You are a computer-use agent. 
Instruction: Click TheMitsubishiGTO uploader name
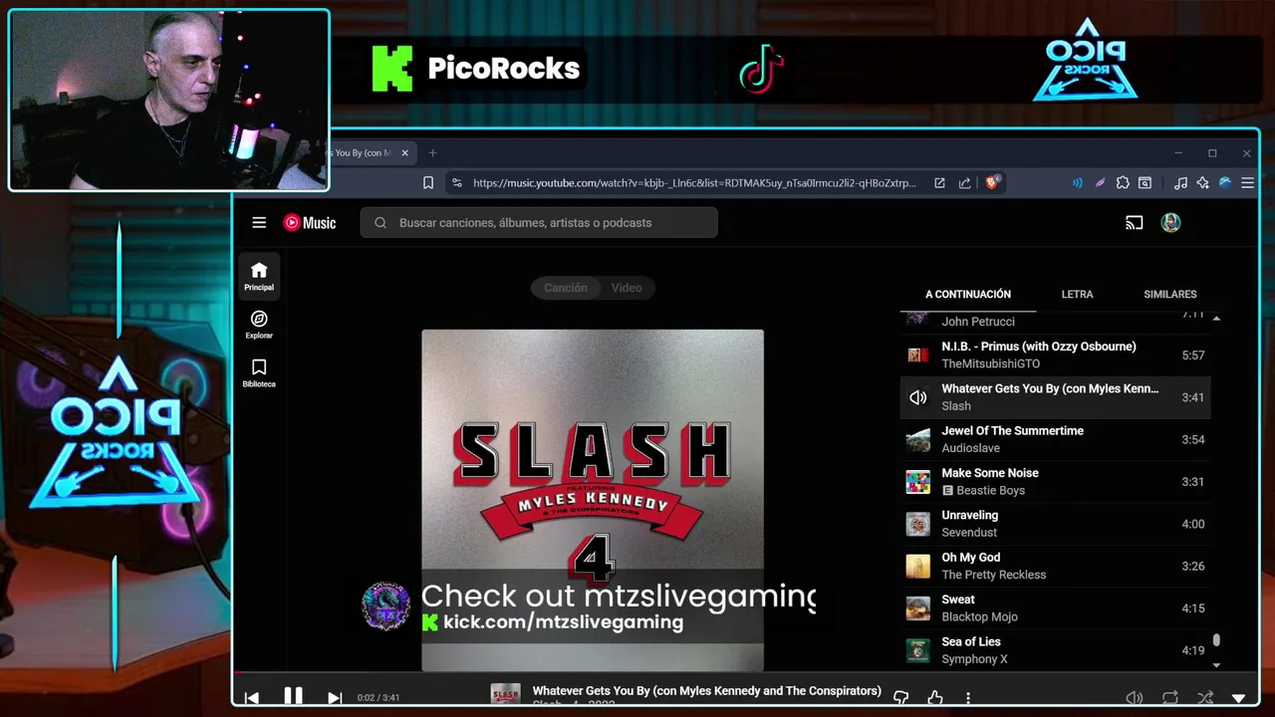point(990,364)
